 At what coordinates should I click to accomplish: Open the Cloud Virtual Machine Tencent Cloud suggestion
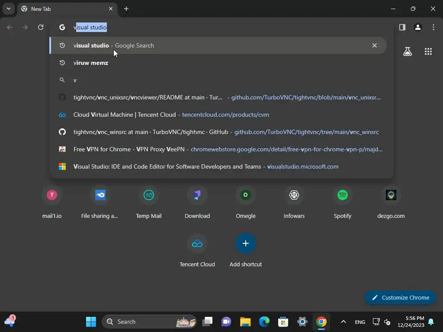click(x=218, y=115)
